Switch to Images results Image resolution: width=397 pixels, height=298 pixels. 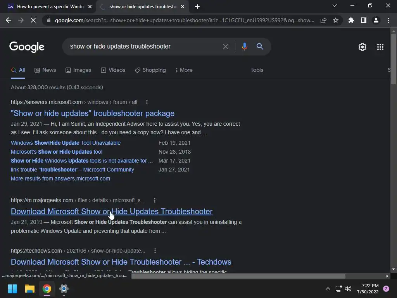[78, 70]
